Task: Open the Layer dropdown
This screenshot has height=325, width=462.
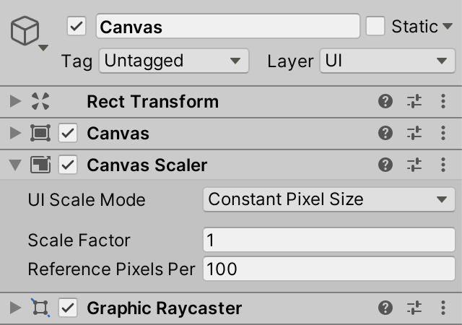Action: tap(387, 61)
